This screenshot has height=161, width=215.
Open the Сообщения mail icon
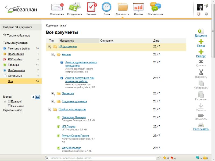tap(57, 7)
